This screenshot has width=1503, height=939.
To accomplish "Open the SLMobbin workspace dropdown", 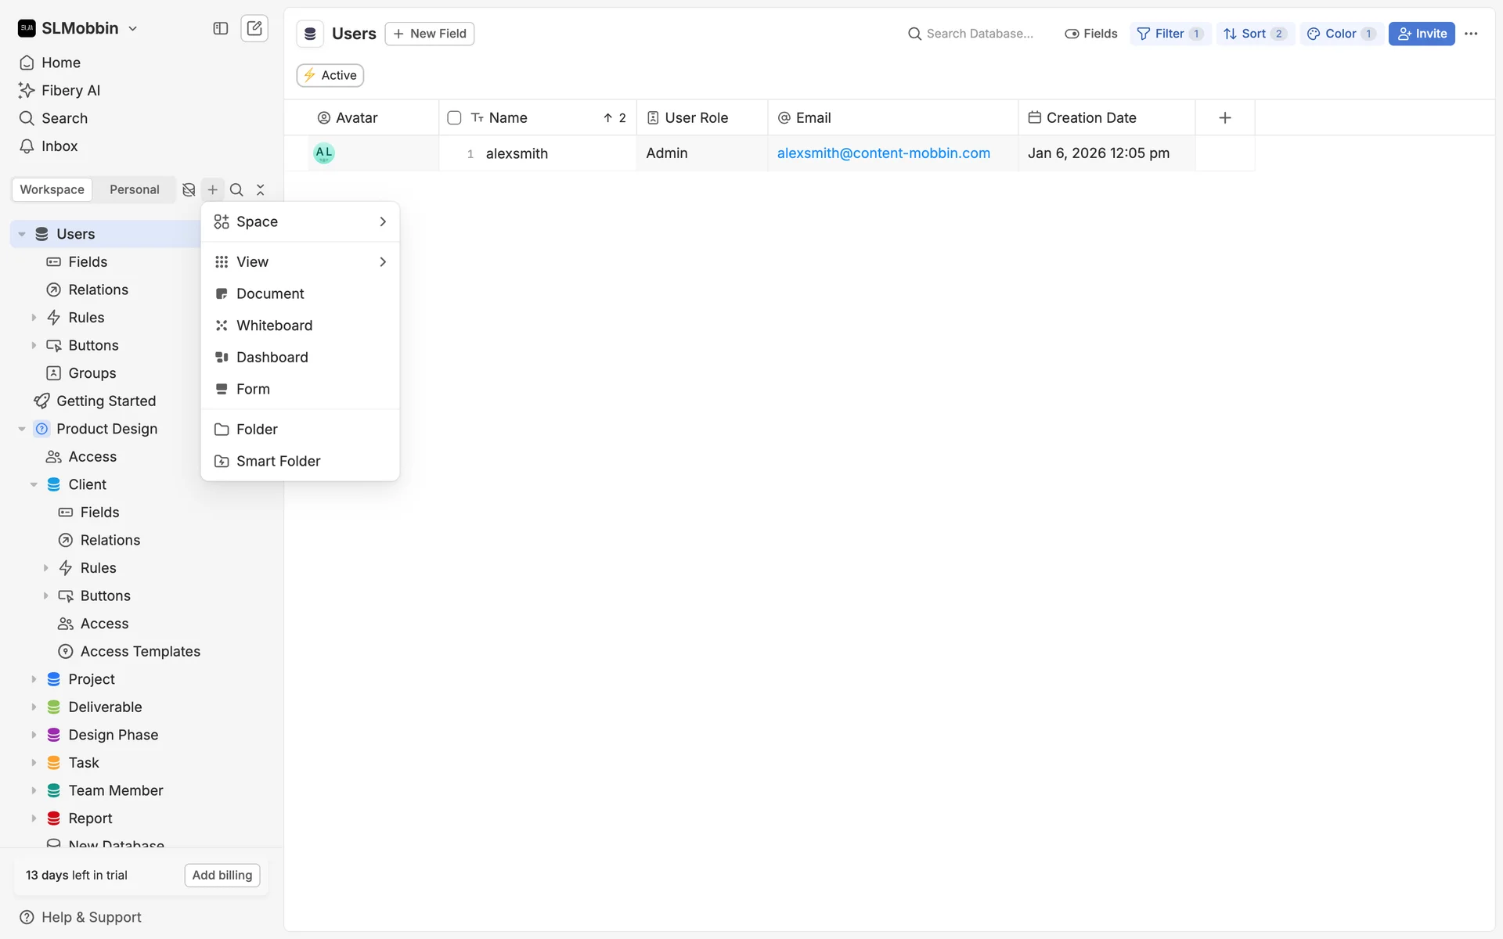I will (78, 28).
